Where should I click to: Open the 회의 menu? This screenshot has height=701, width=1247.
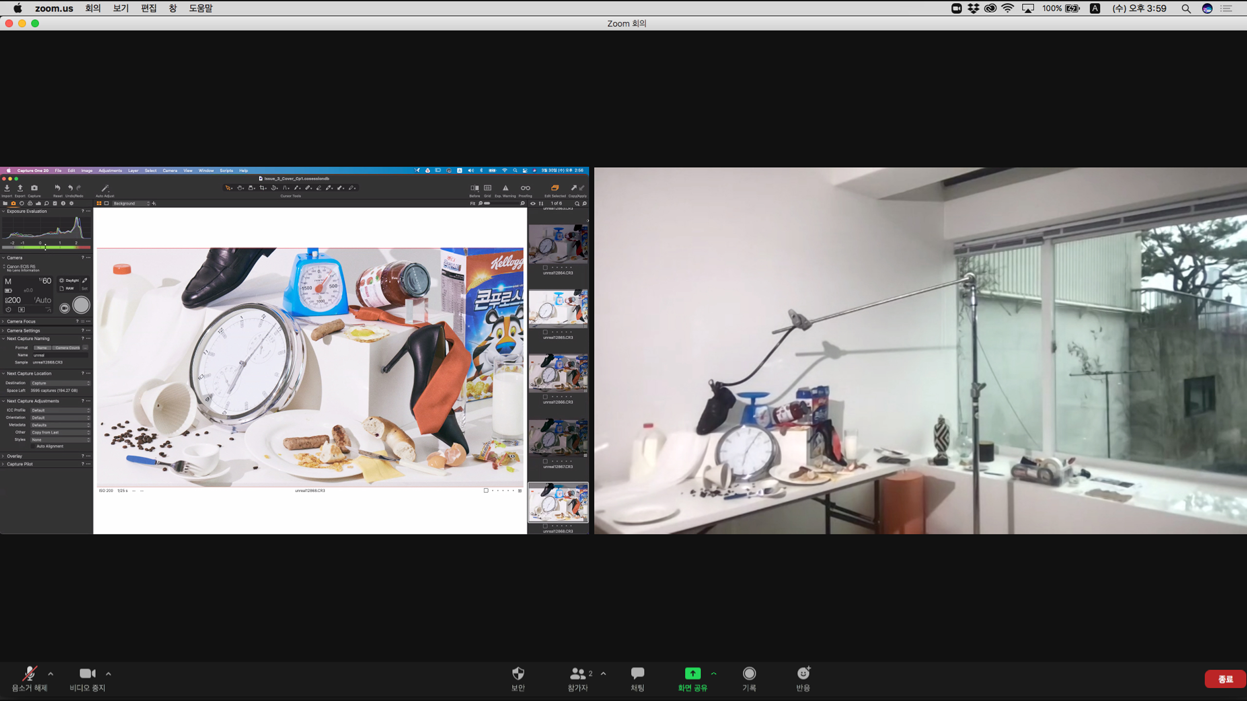point(93,8)
